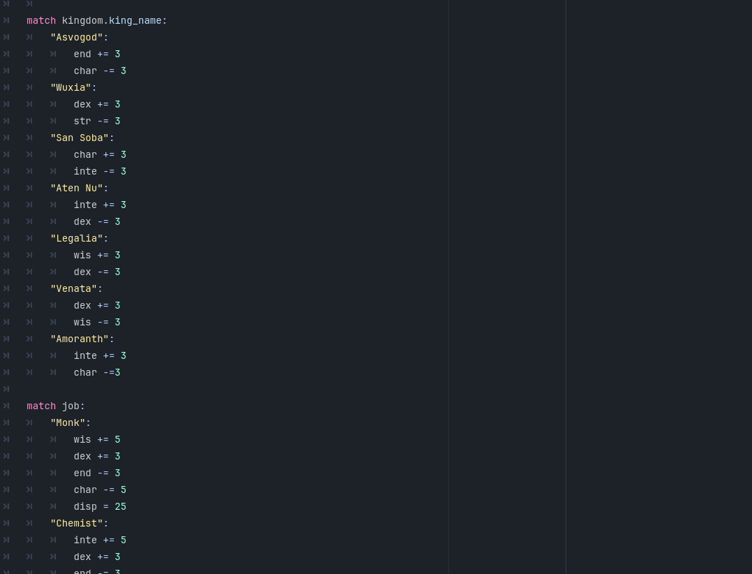Click the match keyword before kingdom.king_name
The width and height of the screenshot is (752, 574).
point(41,21)
